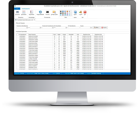Select the MARIA DE FATIMA row name
This screenshot has height=116, width=138.
33,38
